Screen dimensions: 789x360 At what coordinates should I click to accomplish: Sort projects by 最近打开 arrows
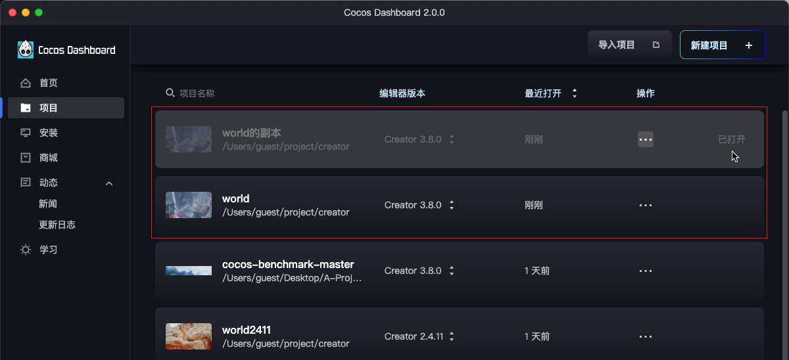(x=575, y=93)
